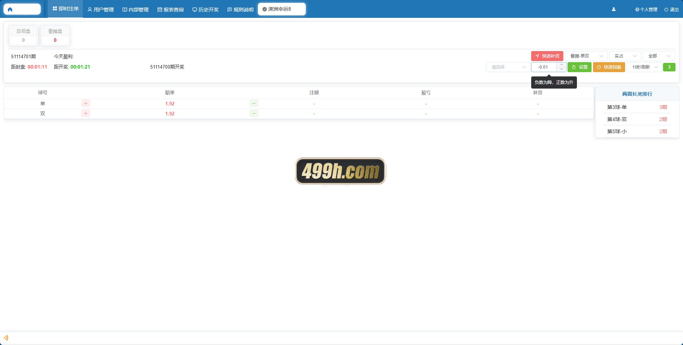683x345 pixels.
Task: Click the plus icon in 双 row
Action: point(86,114)
